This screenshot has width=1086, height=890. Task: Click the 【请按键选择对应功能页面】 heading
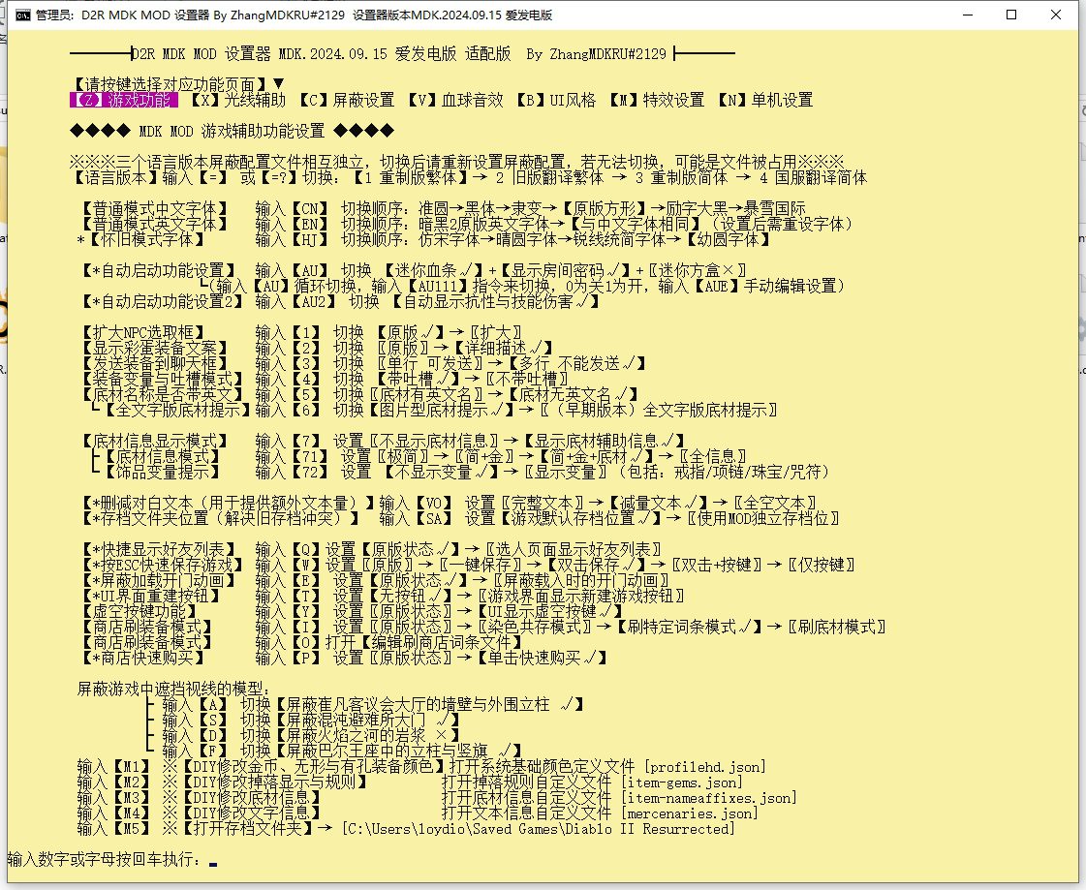[170, 84]
